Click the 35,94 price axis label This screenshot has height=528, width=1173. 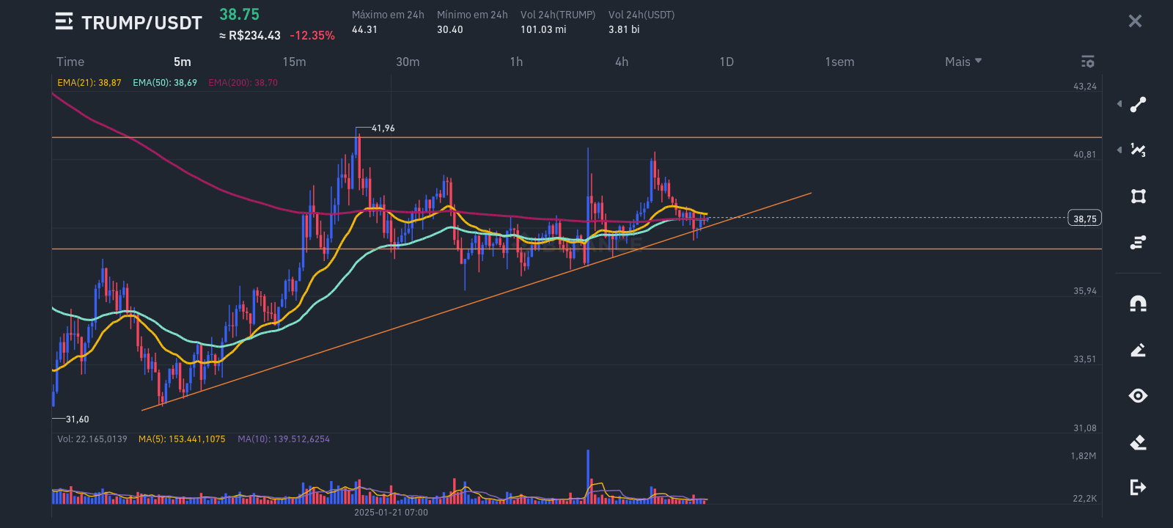1085,291
